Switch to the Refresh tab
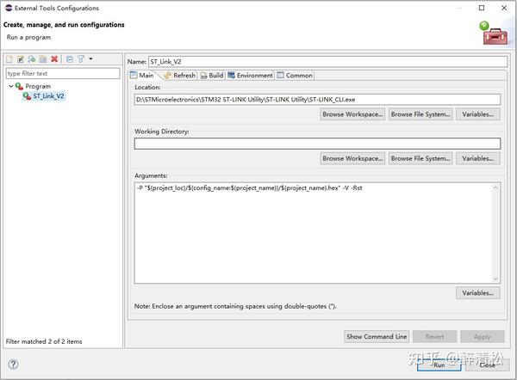The height and width of the screenshot is (380, 517). (x=179, y=76)
